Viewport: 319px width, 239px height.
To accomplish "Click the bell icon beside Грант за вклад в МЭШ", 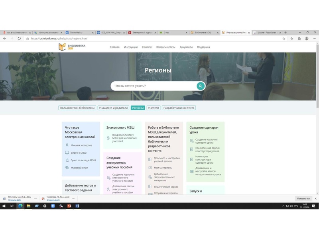I will 67,160.
